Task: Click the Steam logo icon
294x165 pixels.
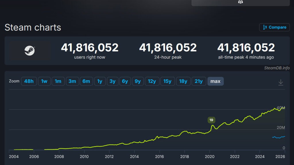Action: click(x=29, y=51)
